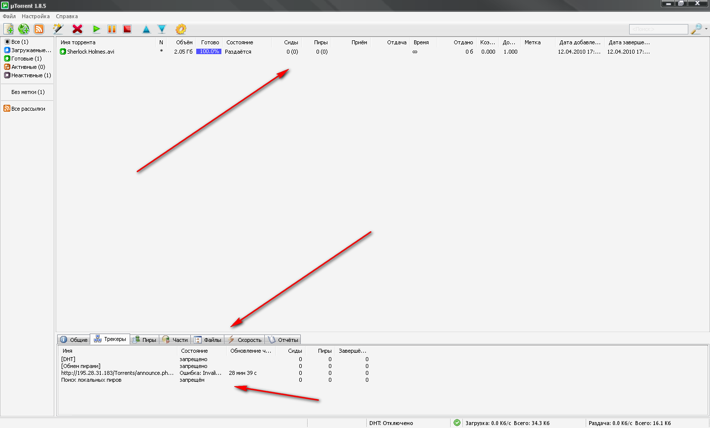The image size is (710, 428).
Task: Sort trackers by Обновление ч... column header
Action: click(251, 351)
